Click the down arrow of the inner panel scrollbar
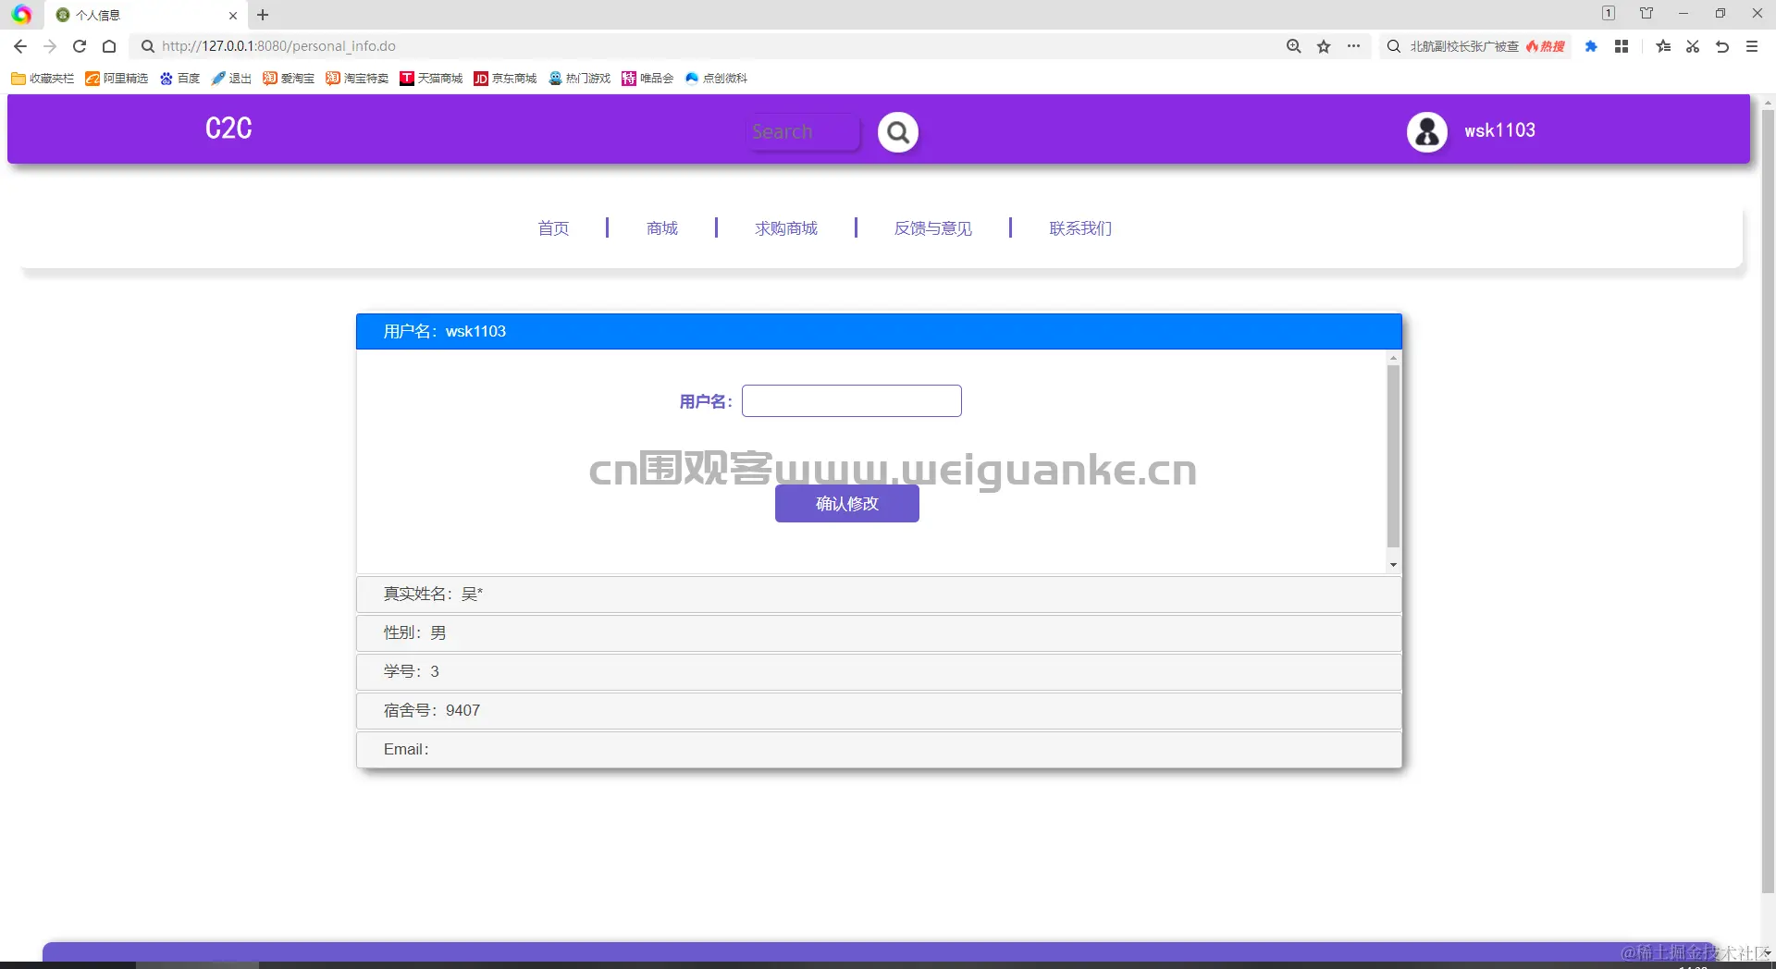Screen dimensions: 1776x969 pyautogui.click(x=1393, y=565)
